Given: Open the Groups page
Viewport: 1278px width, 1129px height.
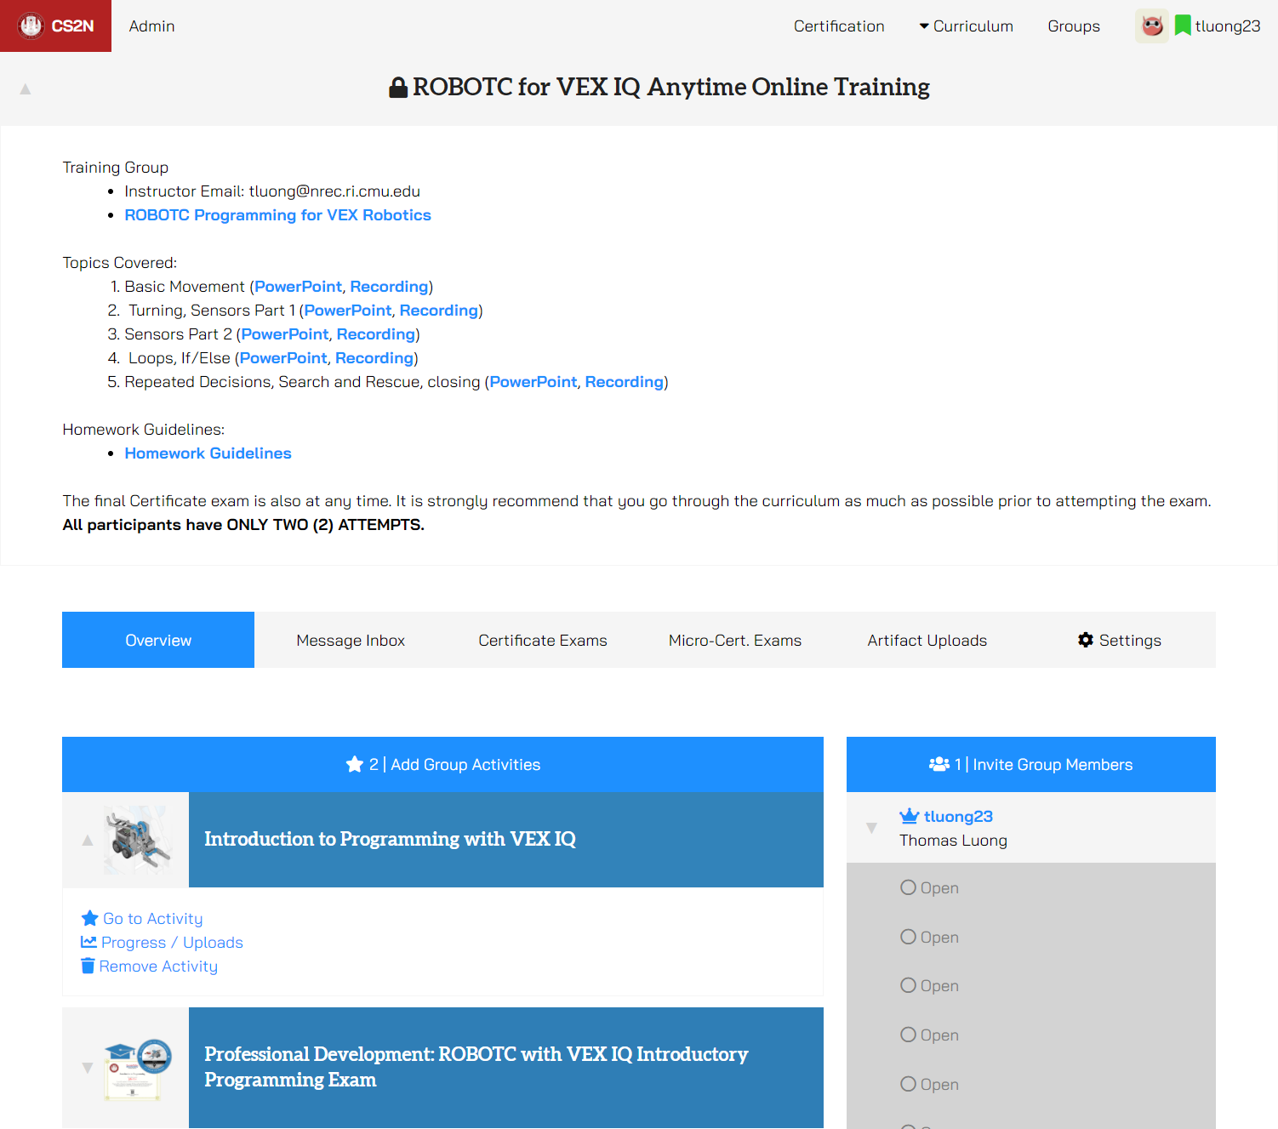Looking at the screenshot, I should tap(1074, 26).
